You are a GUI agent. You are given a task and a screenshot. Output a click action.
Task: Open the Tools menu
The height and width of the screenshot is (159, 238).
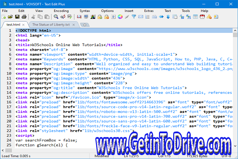pyautogui.click(x=186, y=11)
